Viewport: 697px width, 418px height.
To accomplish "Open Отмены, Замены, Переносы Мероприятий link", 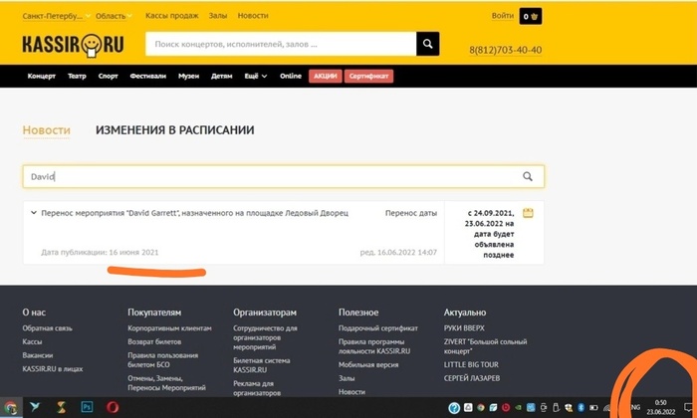I will 166,383.
